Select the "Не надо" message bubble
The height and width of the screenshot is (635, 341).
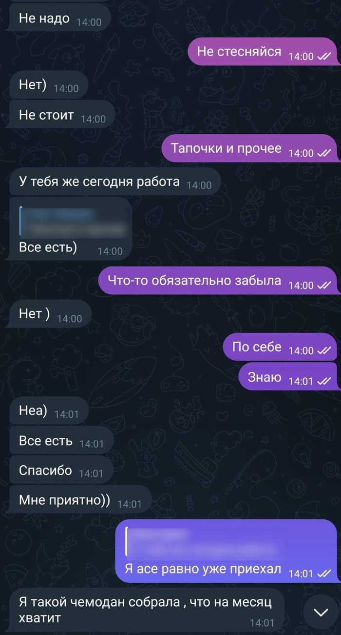click(x=60, y=20)
